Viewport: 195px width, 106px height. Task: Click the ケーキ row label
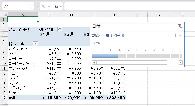pyautogui.click(x=14, y=54)
